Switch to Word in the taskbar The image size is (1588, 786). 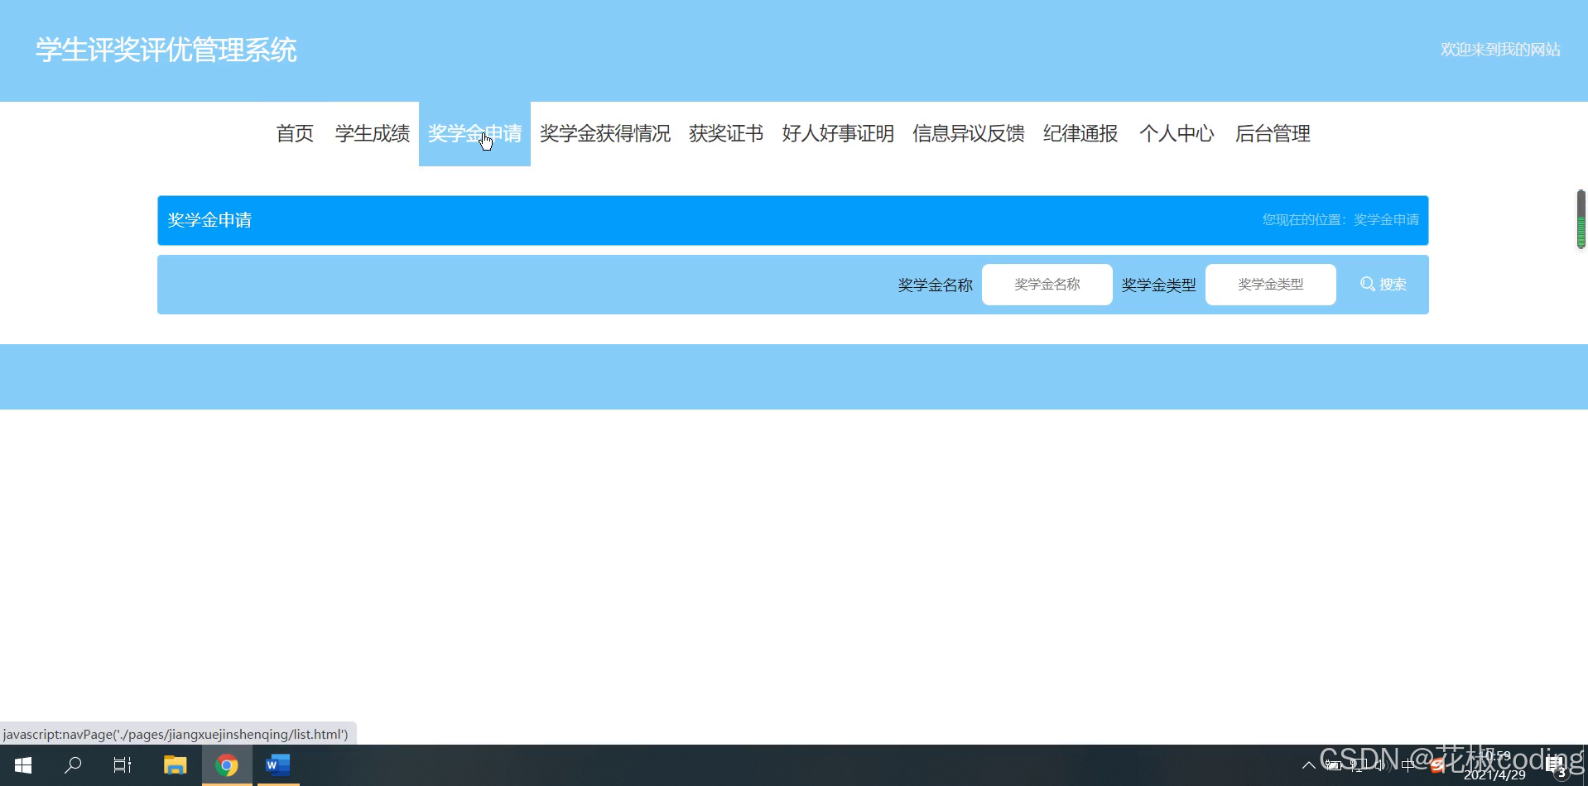point(277,765)
